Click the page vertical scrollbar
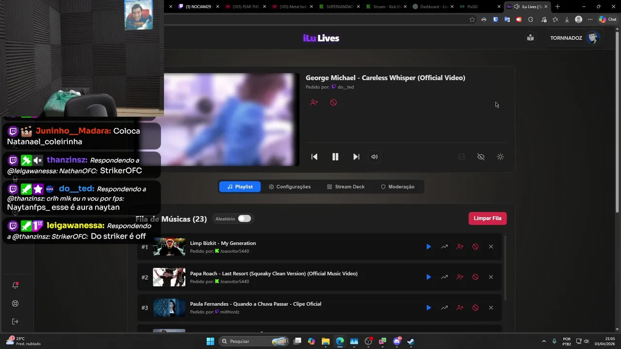This screenshot has height=349, width=621. tap(617, 121)
